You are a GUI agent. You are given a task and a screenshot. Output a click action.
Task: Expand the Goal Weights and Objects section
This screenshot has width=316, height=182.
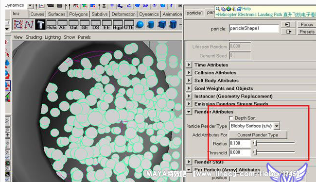pyautogui.click(x=189, y=88)
